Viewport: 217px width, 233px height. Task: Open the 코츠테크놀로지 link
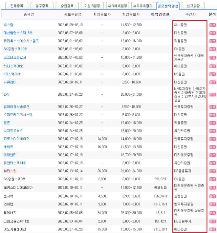[x=15, y=57]
